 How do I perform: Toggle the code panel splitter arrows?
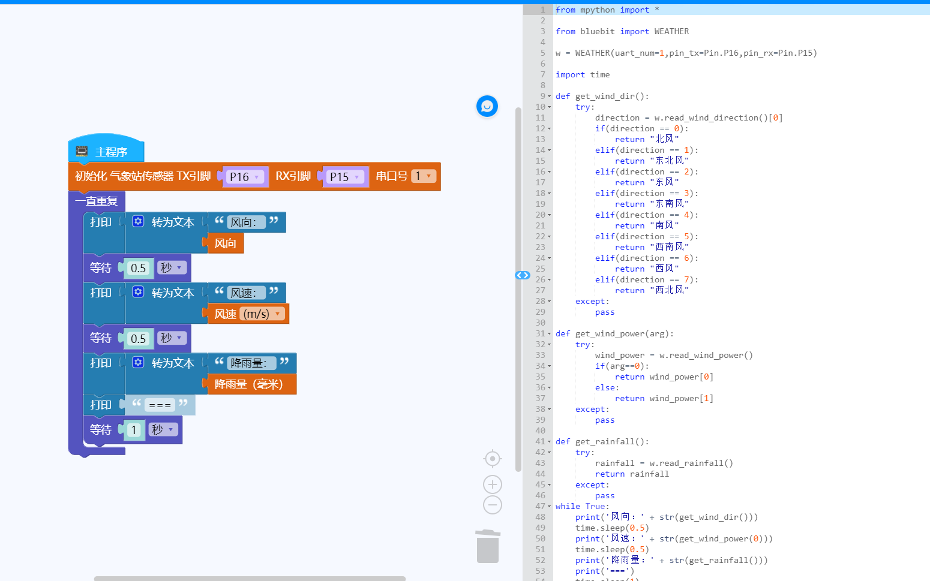coord(523,275)
